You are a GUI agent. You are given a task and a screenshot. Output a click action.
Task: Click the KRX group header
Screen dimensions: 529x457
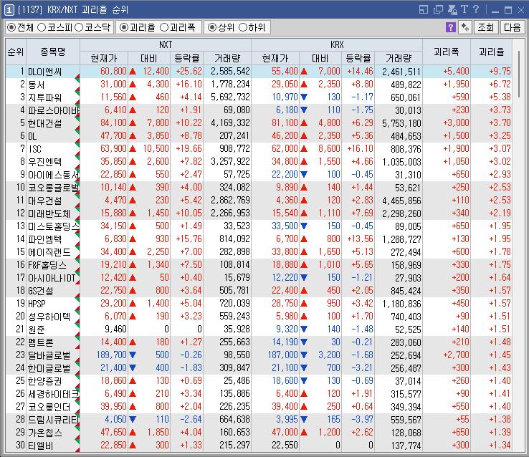point(337,45)
